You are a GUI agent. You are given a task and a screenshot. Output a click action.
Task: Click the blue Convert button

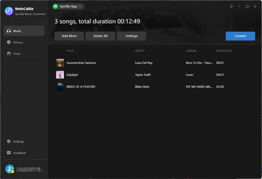(x=240, y=36)
